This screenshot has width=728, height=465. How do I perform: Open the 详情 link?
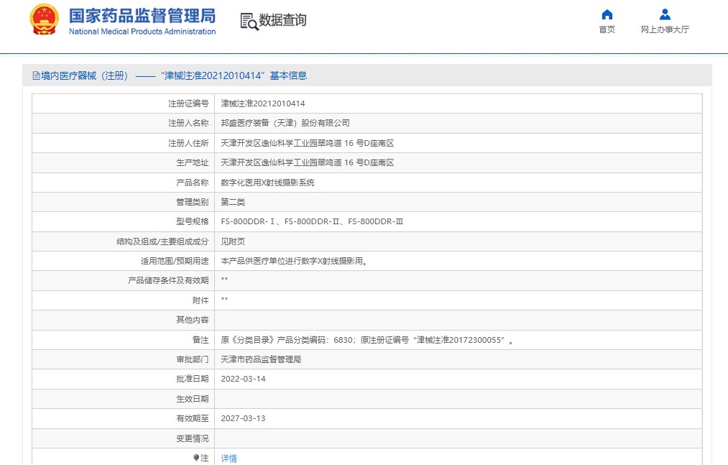point(229,459)
